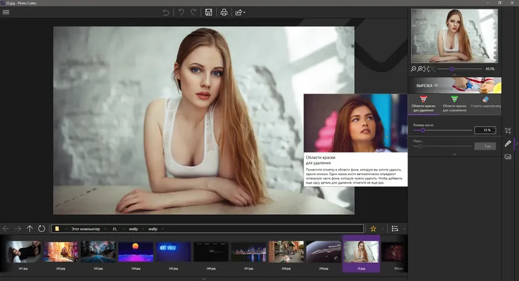Open the 248.jpg street thumbnail
Screen dimensions: 519x281
click(x=286, y=252)
